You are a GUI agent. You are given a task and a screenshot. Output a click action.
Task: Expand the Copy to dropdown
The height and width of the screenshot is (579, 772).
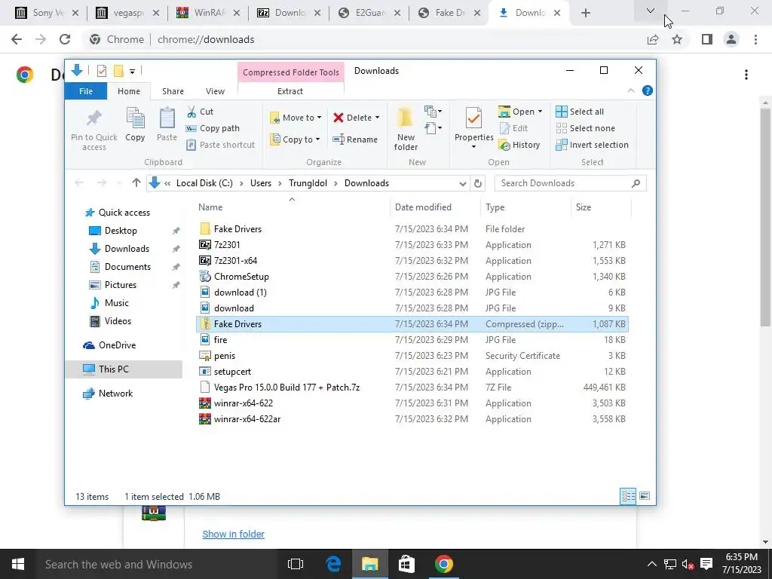point(317,139)
